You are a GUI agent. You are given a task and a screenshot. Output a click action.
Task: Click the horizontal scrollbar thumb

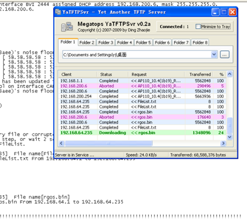click(x=109, y=143)
